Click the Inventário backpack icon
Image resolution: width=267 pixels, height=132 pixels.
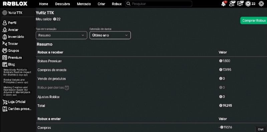coord(5,37)
